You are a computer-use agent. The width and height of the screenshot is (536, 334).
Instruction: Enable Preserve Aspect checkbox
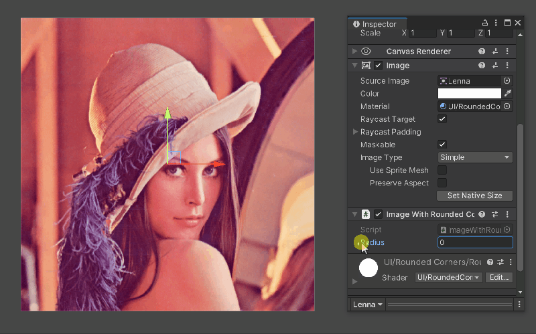(x=442, y=183)
